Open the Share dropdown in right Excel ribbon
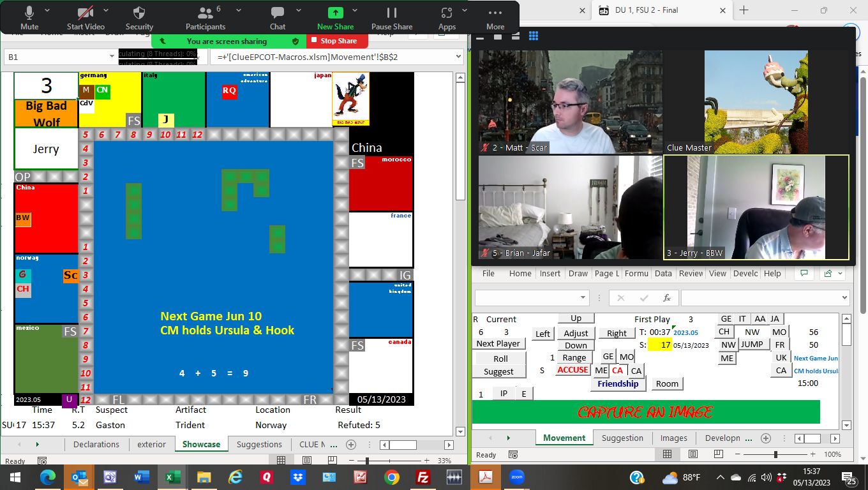 tap(832, 273)
